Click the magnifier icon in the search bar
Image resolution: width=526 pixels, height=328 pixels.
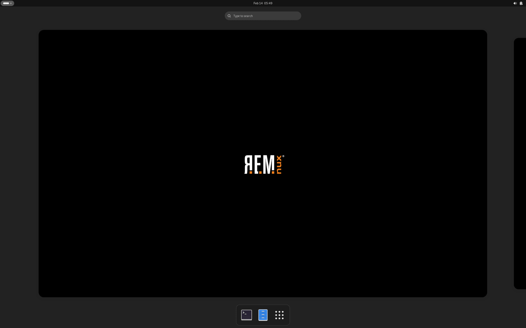(x=229, y=16)
